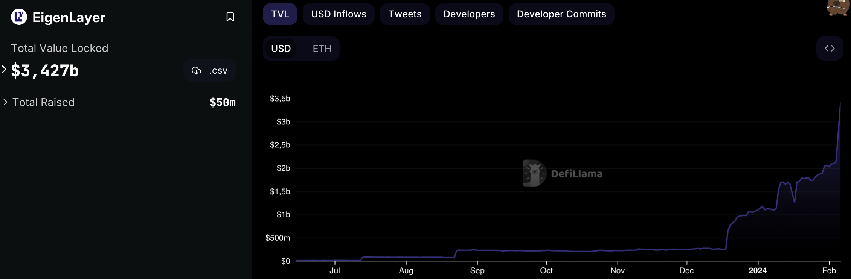Show Developers metric on chart
Screen dimensions: 851x279
pyautogui.click(x=469, y=14)
